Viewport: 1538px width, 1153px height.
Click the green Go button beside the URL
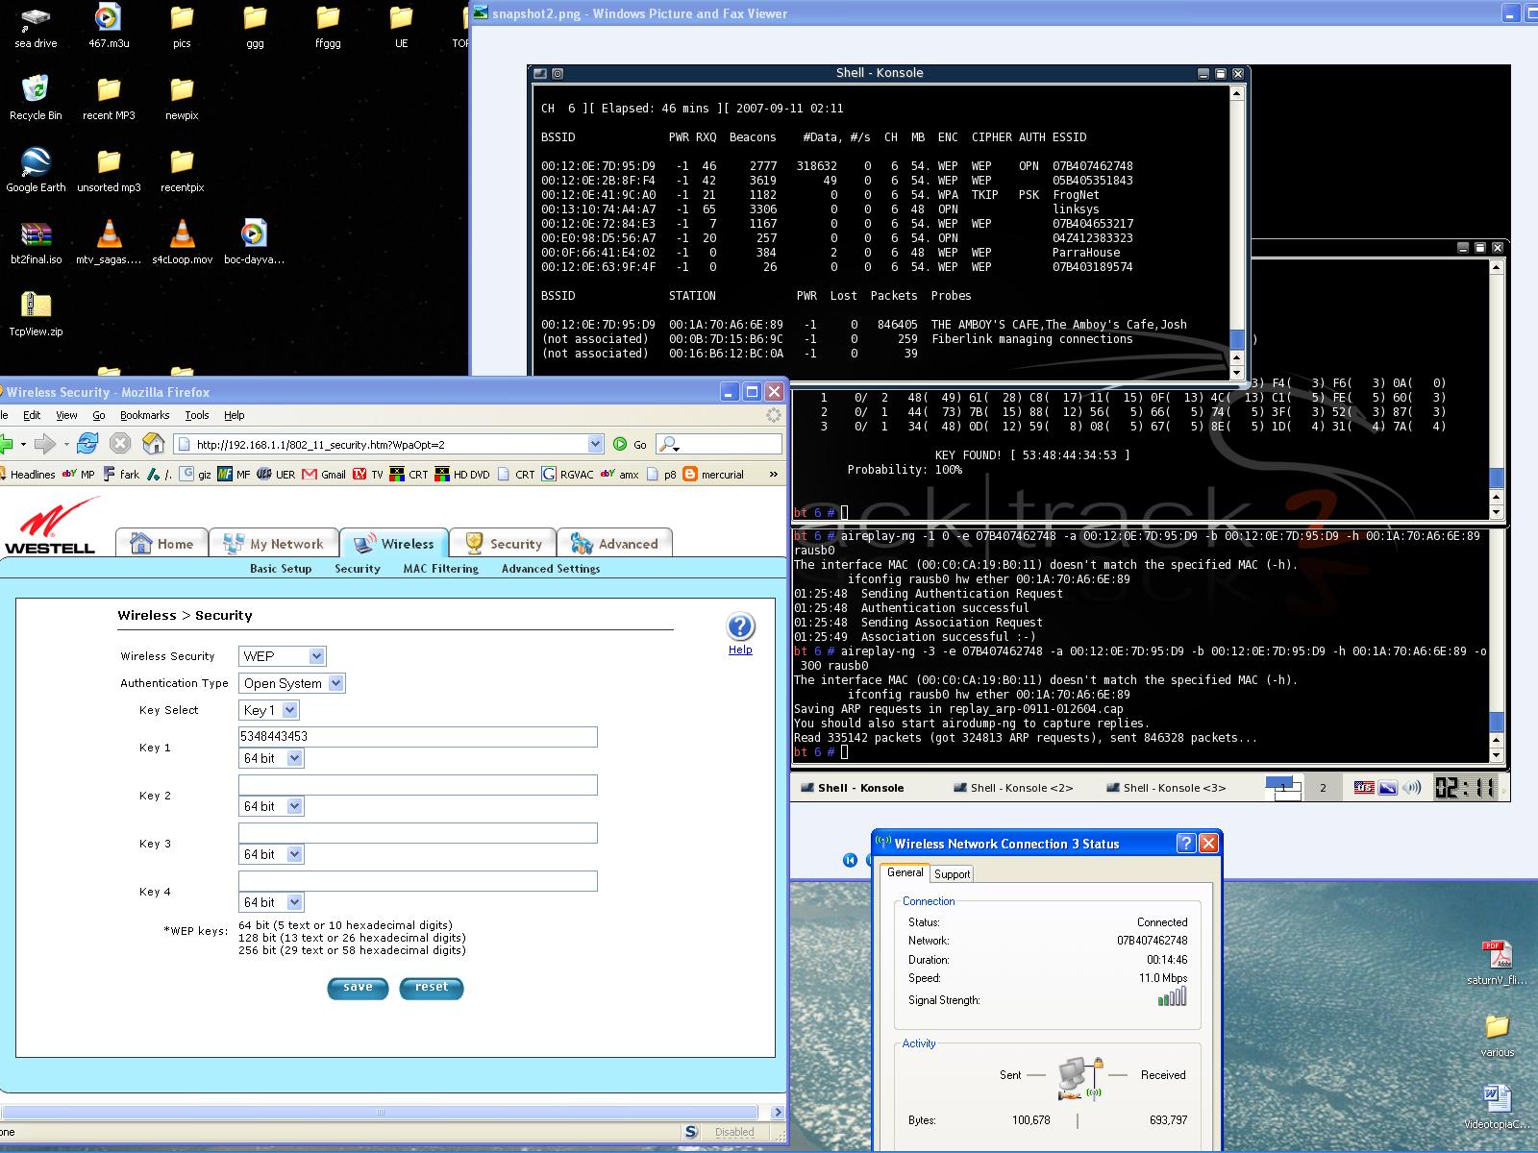(x=630, y=444)
